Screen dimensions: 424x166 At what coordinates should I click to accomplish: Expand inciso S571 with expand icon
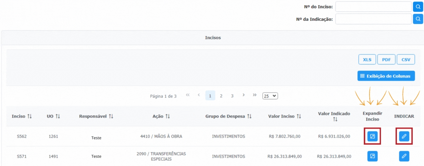(373, 156)
